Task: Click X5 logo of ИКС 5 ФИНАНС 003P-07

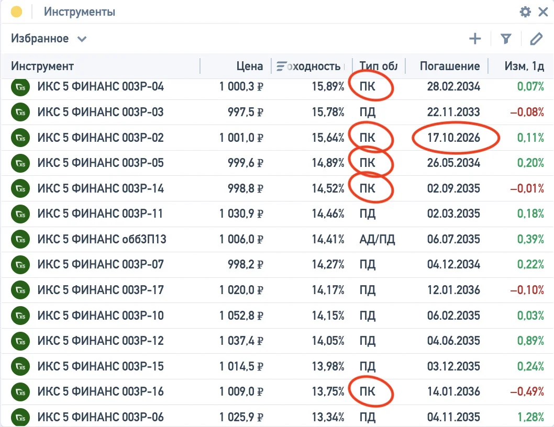Action: [x=20, y=265]
